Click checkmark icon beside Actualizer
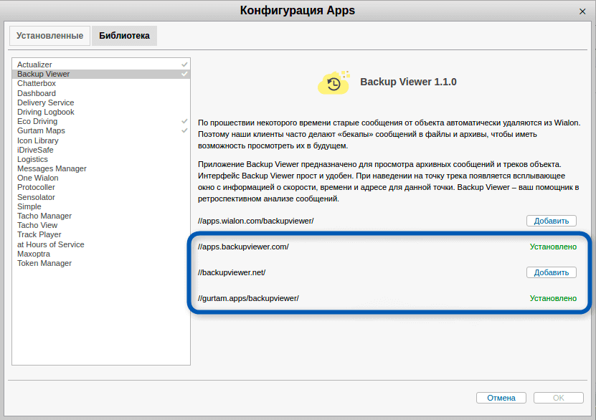This screenshot has height=420, width=596. tap(184, 65)
